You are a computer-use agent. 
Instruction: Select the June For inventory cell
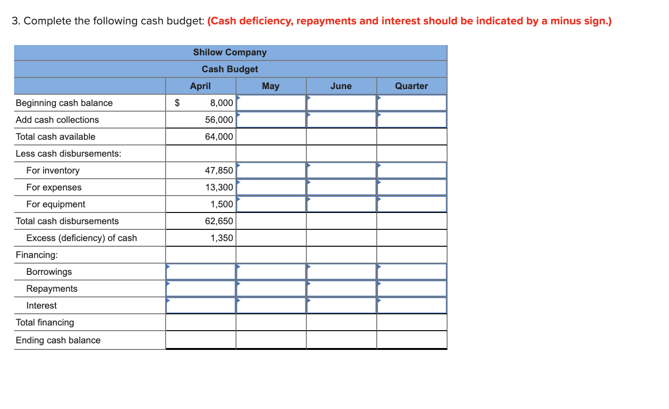(341, 170)
